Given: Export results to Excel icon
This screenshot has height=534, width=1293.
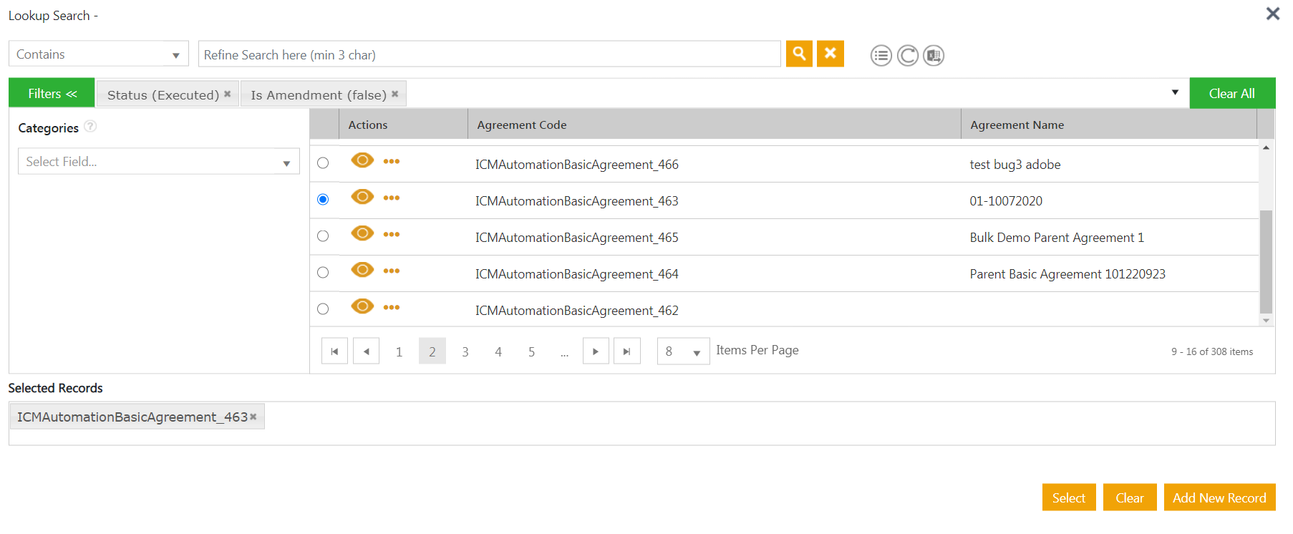Looking at the screenshot, I should pyautogui.click(x=933, y=56).
